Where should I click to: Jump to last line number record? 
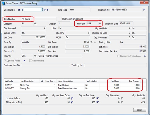click(48, 10)
